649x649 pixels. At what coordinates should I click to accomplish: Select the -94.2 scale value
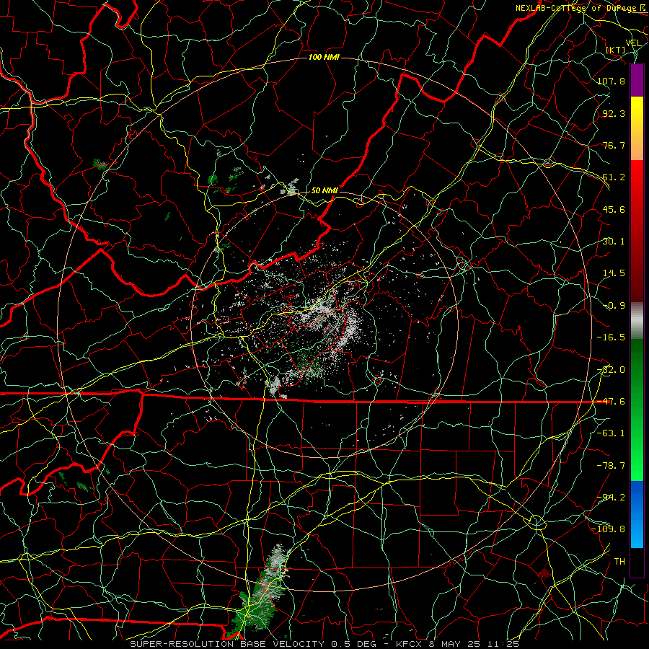[611, 498]
